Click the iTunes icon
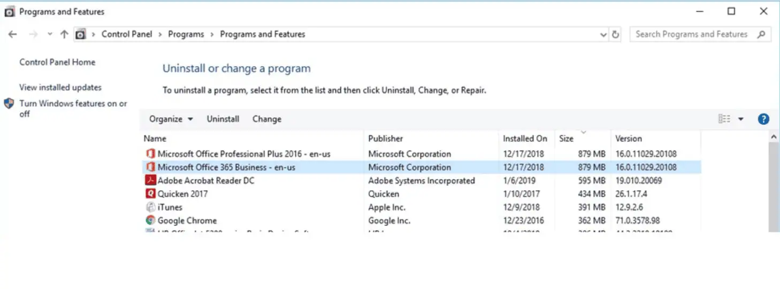The image size is (780, 289). [x=150, y=207]
